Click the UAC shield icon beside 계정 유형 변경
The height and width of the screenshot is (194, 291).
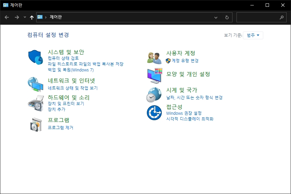coord(168,61)
